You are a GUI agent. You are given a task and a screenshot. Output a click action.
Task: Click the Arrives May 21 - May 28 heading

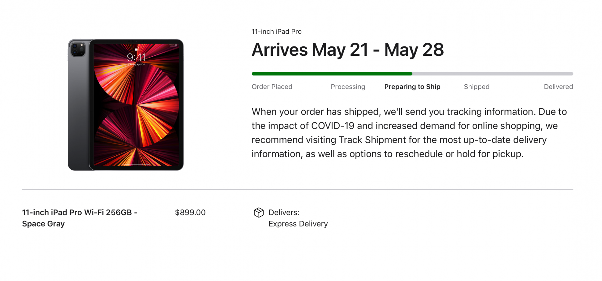348,50
